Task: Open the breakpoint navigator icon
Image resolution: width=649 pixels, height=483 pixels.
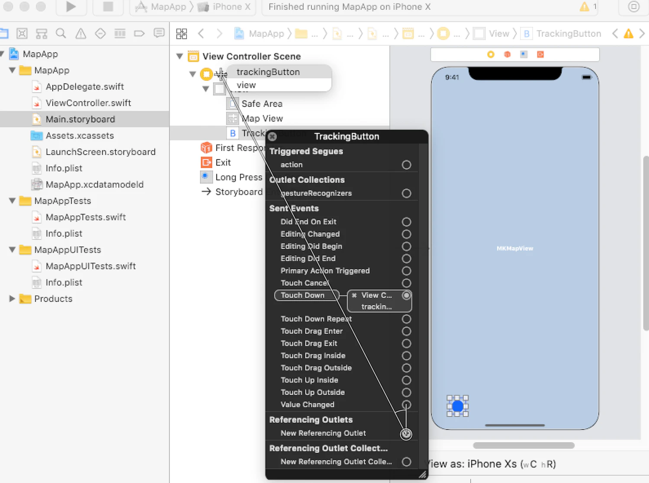Action: click(x=139, y=34)
